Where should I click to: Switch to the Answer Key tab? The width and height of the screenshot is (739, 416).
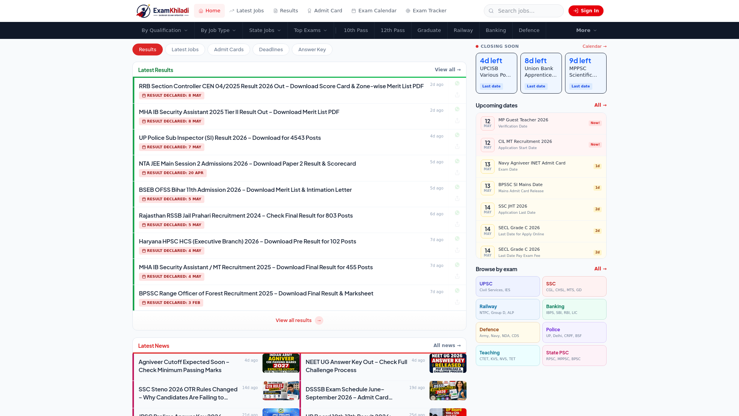(312, 50)
